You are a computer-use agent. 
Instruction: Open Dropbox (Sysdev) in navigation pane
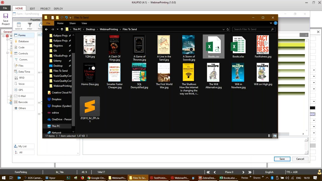(x=59, y=106)
